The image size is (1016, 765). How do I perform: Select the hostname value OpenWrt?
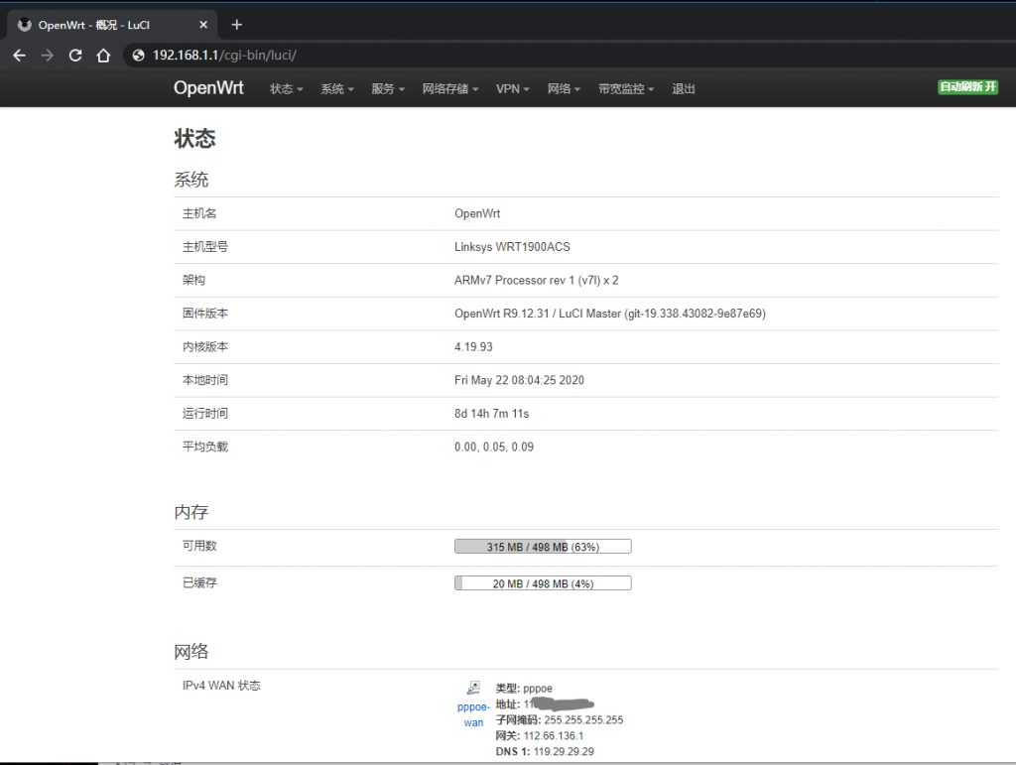[477, 213]
